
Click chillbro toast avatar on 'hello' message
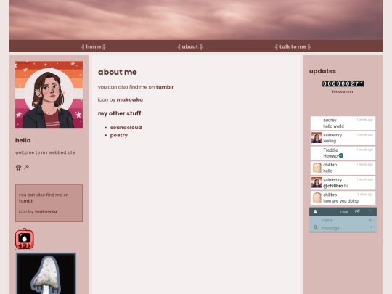point(317,168)
